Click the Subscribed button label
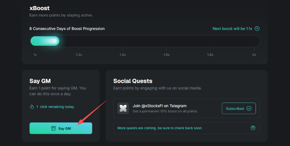 click(x=235, y=109)
